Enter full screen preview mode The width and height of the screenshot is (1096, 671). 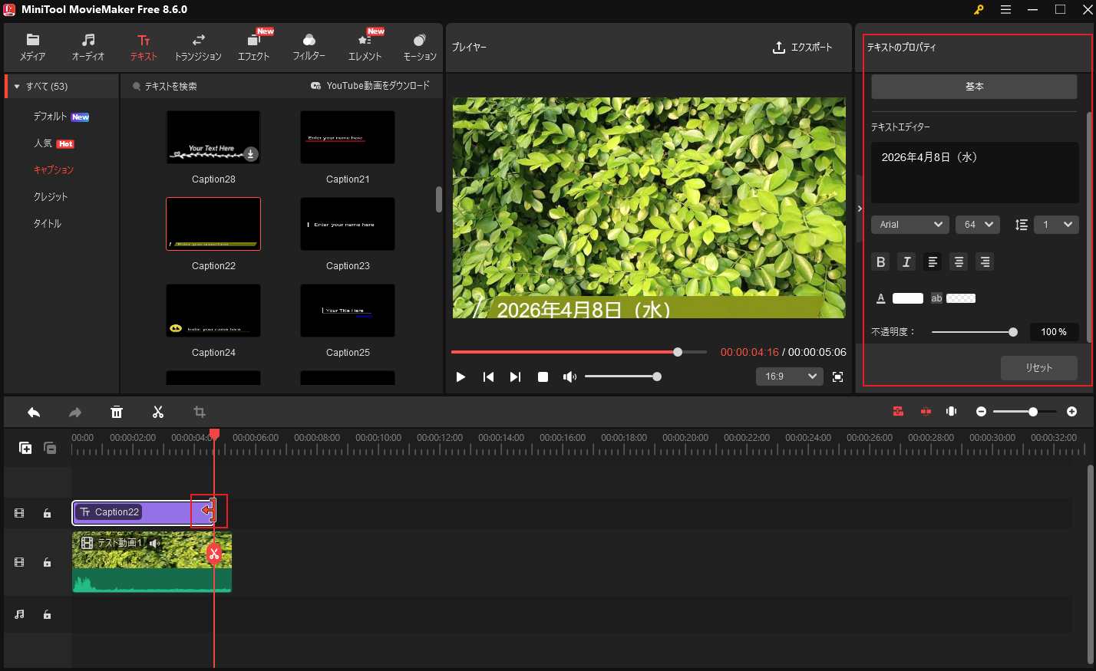coord(837,377)
